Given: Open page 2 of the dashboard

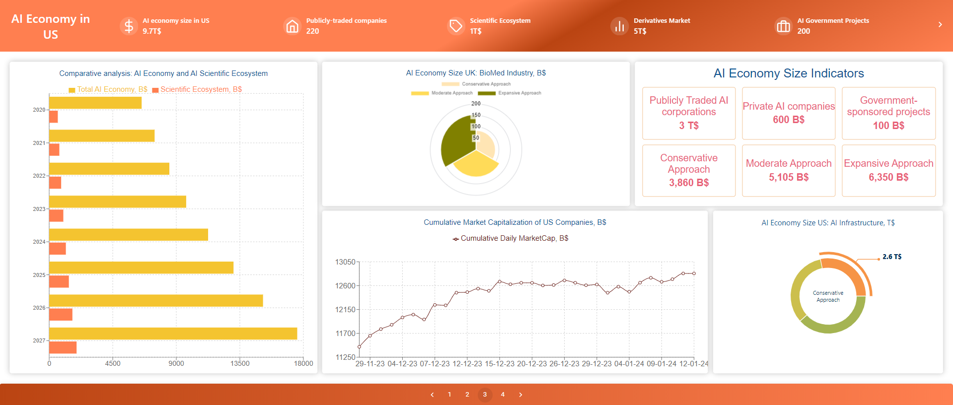Looking at the screenshot, I should [467, 395].
